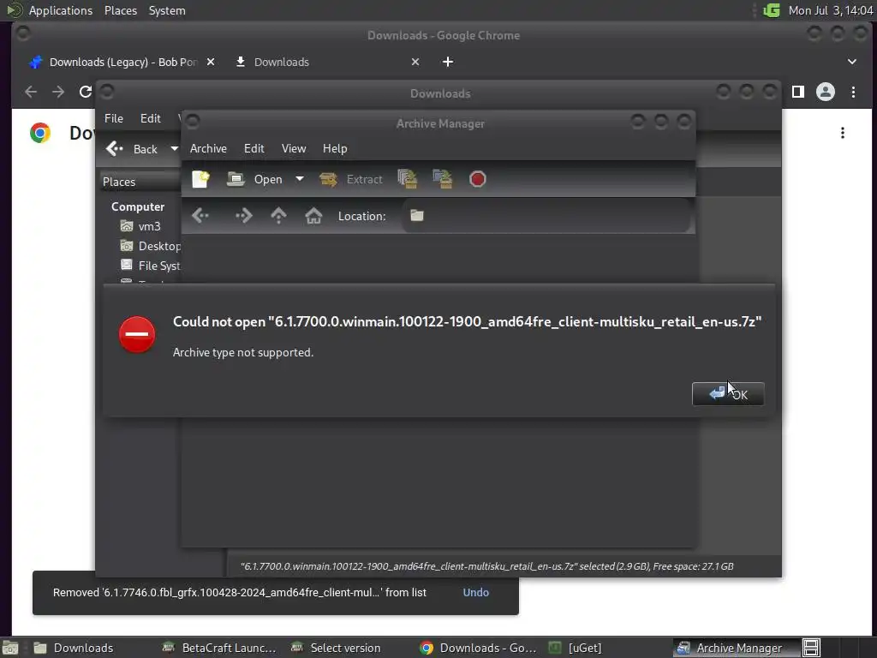Click the Extract toolbar button

[x=351, y=179]
